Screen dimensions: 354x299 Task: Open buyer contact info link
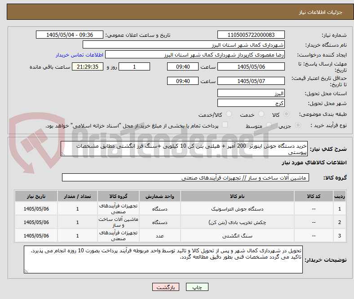(x=80, y=55)
